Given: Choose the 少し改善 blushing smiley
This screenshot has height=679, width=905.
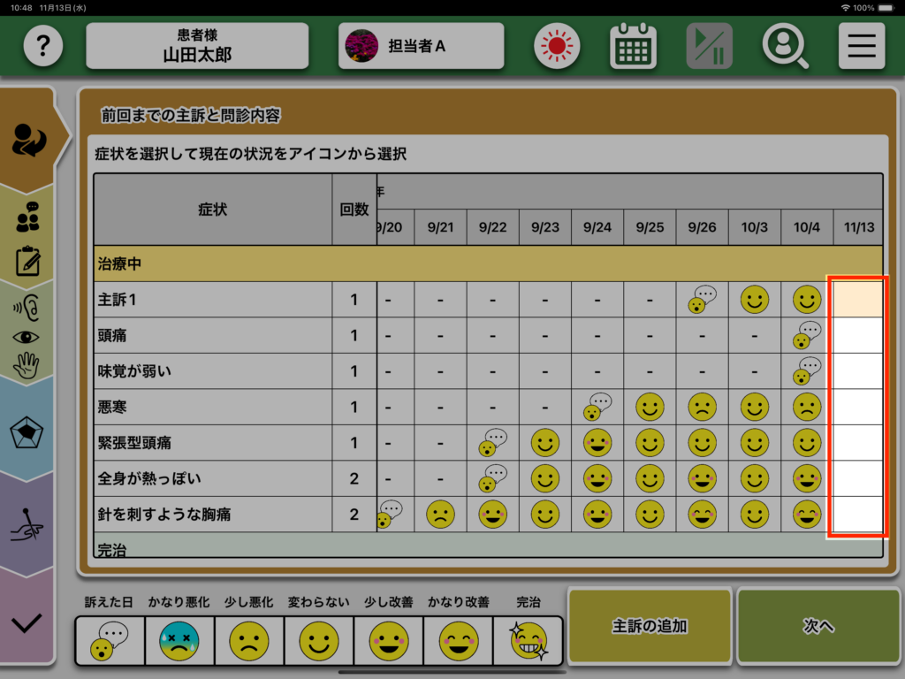Looking at the screenshot, I should click(x=389, y=640).
